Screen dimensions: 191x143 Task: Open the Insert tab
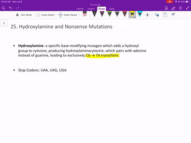click(91, 9)
